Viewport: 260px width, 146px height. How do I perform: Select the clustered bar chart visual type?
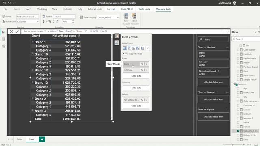click(129, 48)
